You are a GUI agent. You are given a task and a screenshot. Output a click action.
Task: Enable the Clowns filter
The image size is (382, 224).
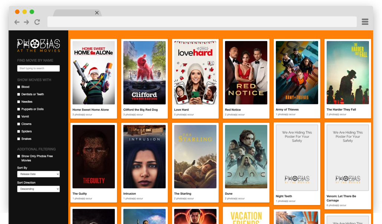19,124
